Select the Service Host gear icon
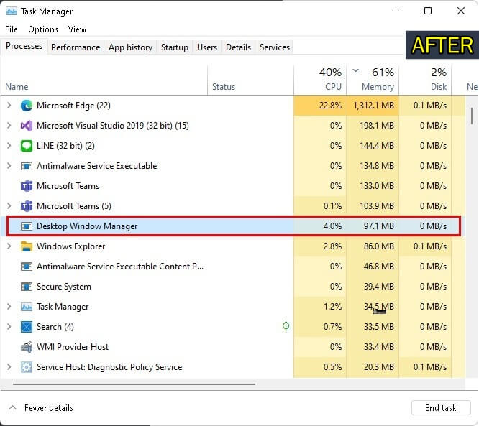The width and height of the screenshot is (479, 426). (27, 367)
